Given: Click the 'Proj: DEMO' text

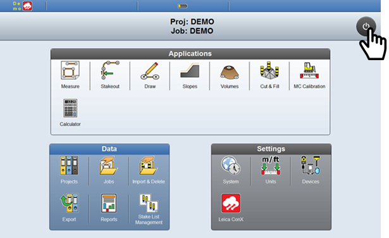Looking at the screenshot, I should click(192, 22).
